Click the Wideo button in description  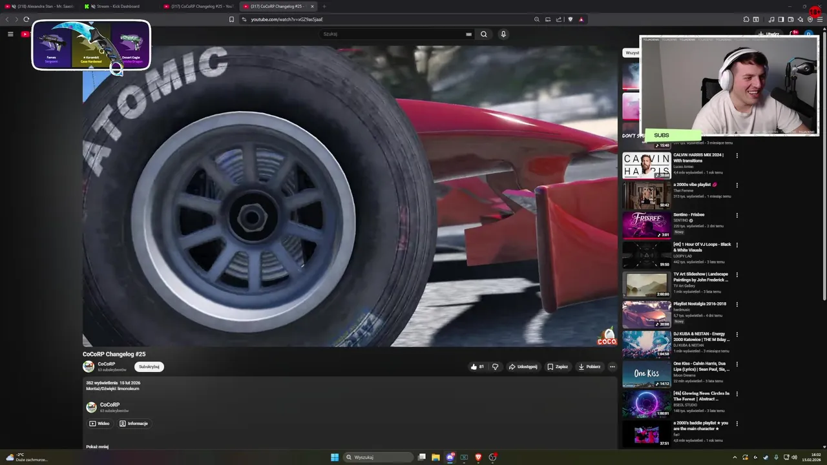[x=99, y=424]
